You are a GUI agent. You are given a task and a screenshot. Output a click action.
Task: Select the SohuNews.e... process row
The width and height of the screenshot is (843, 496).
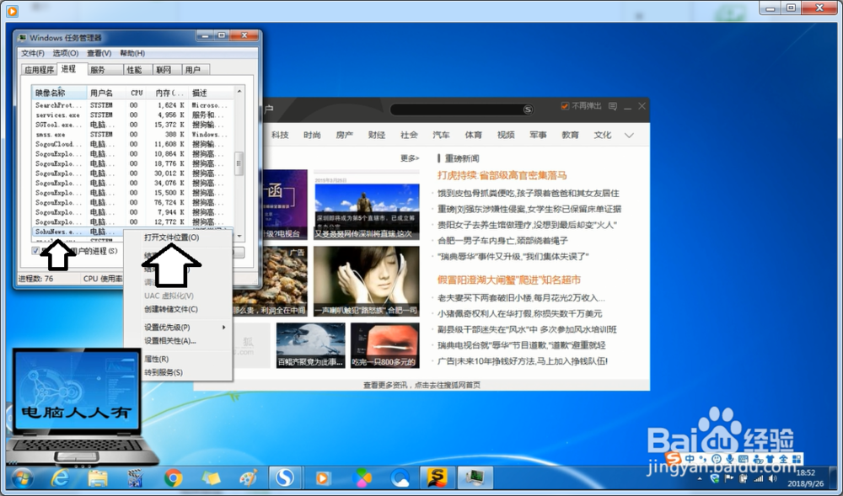pos(78,232)
